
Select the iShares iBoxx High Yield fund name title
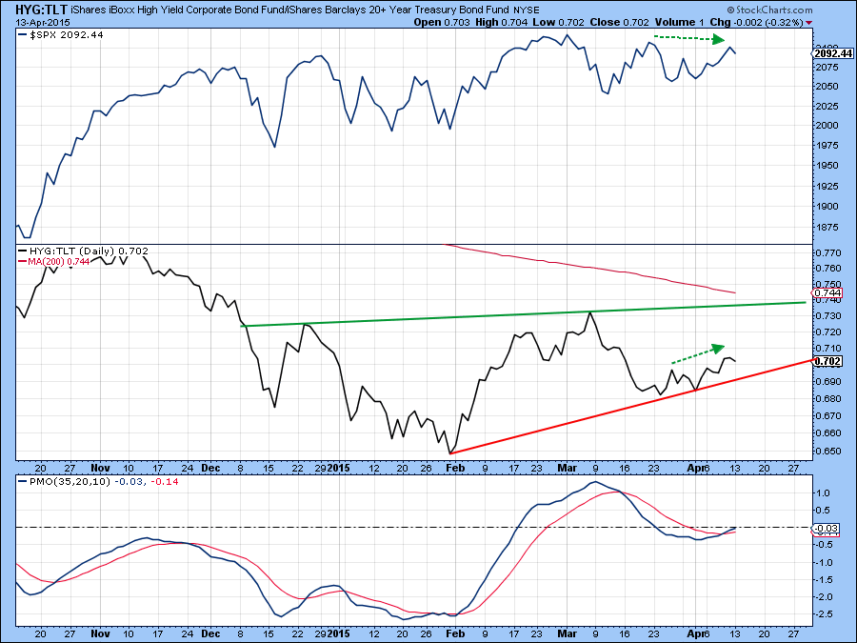[x=290, y=10]
